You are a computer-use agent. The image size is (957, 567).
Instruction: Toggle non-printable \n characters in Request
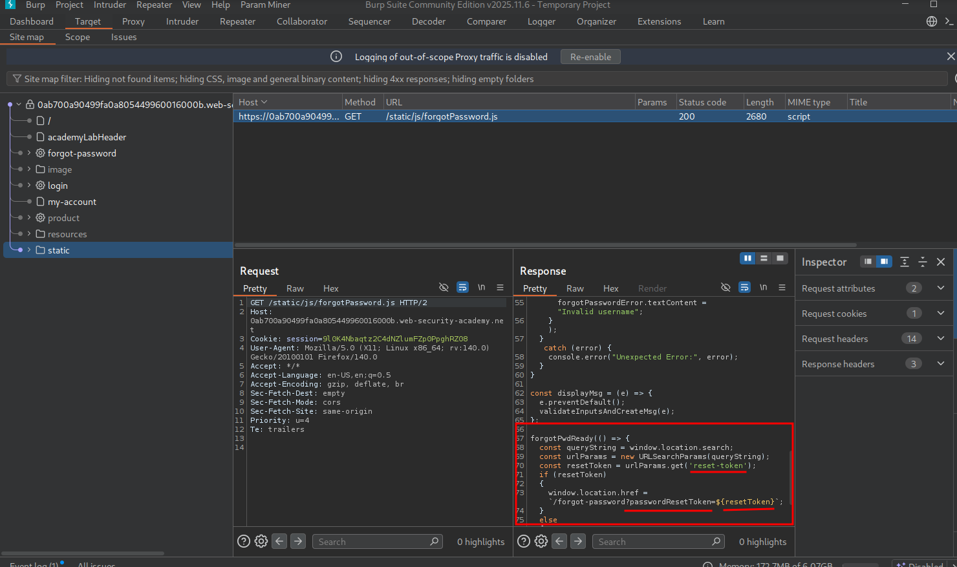pyautogui.click(x=481, y=287)
